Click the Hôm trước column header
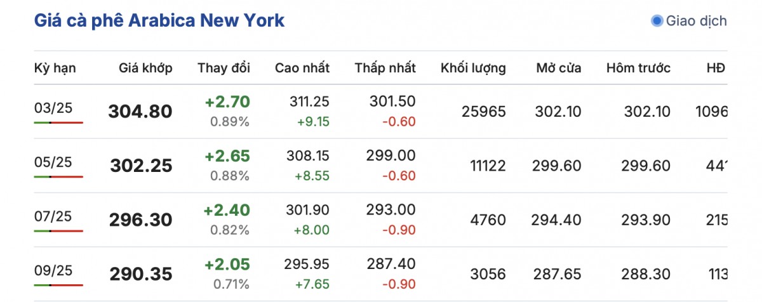 [638, 68]
